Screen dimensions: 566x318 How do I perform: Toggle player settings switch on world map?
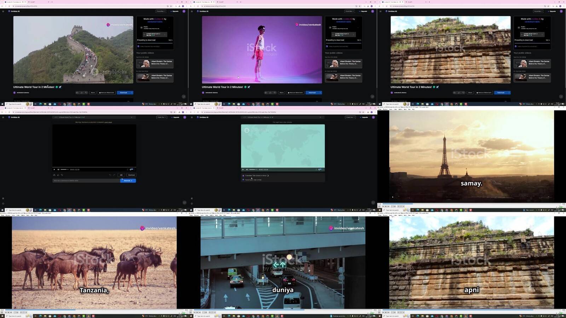coord(320,169)
